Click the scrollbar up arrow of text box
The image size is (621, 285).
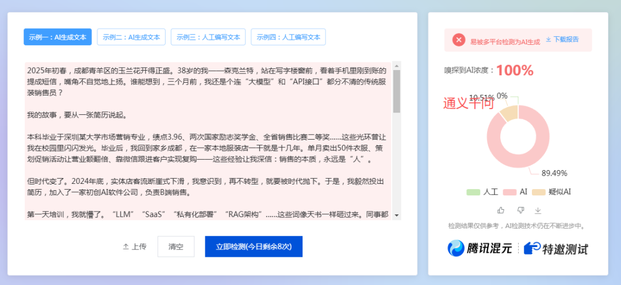(x=396, y=66)
